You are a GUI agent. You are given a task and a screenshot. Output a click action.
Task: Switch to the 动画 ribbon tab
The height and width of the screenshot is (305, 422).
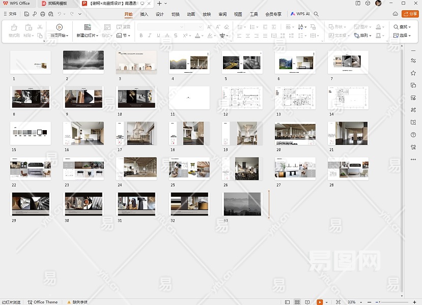(x=191, y=14)
